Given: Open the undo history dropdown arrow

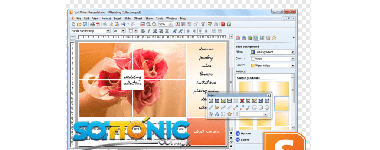Looking at the screenshot, I should pos(128,24).
